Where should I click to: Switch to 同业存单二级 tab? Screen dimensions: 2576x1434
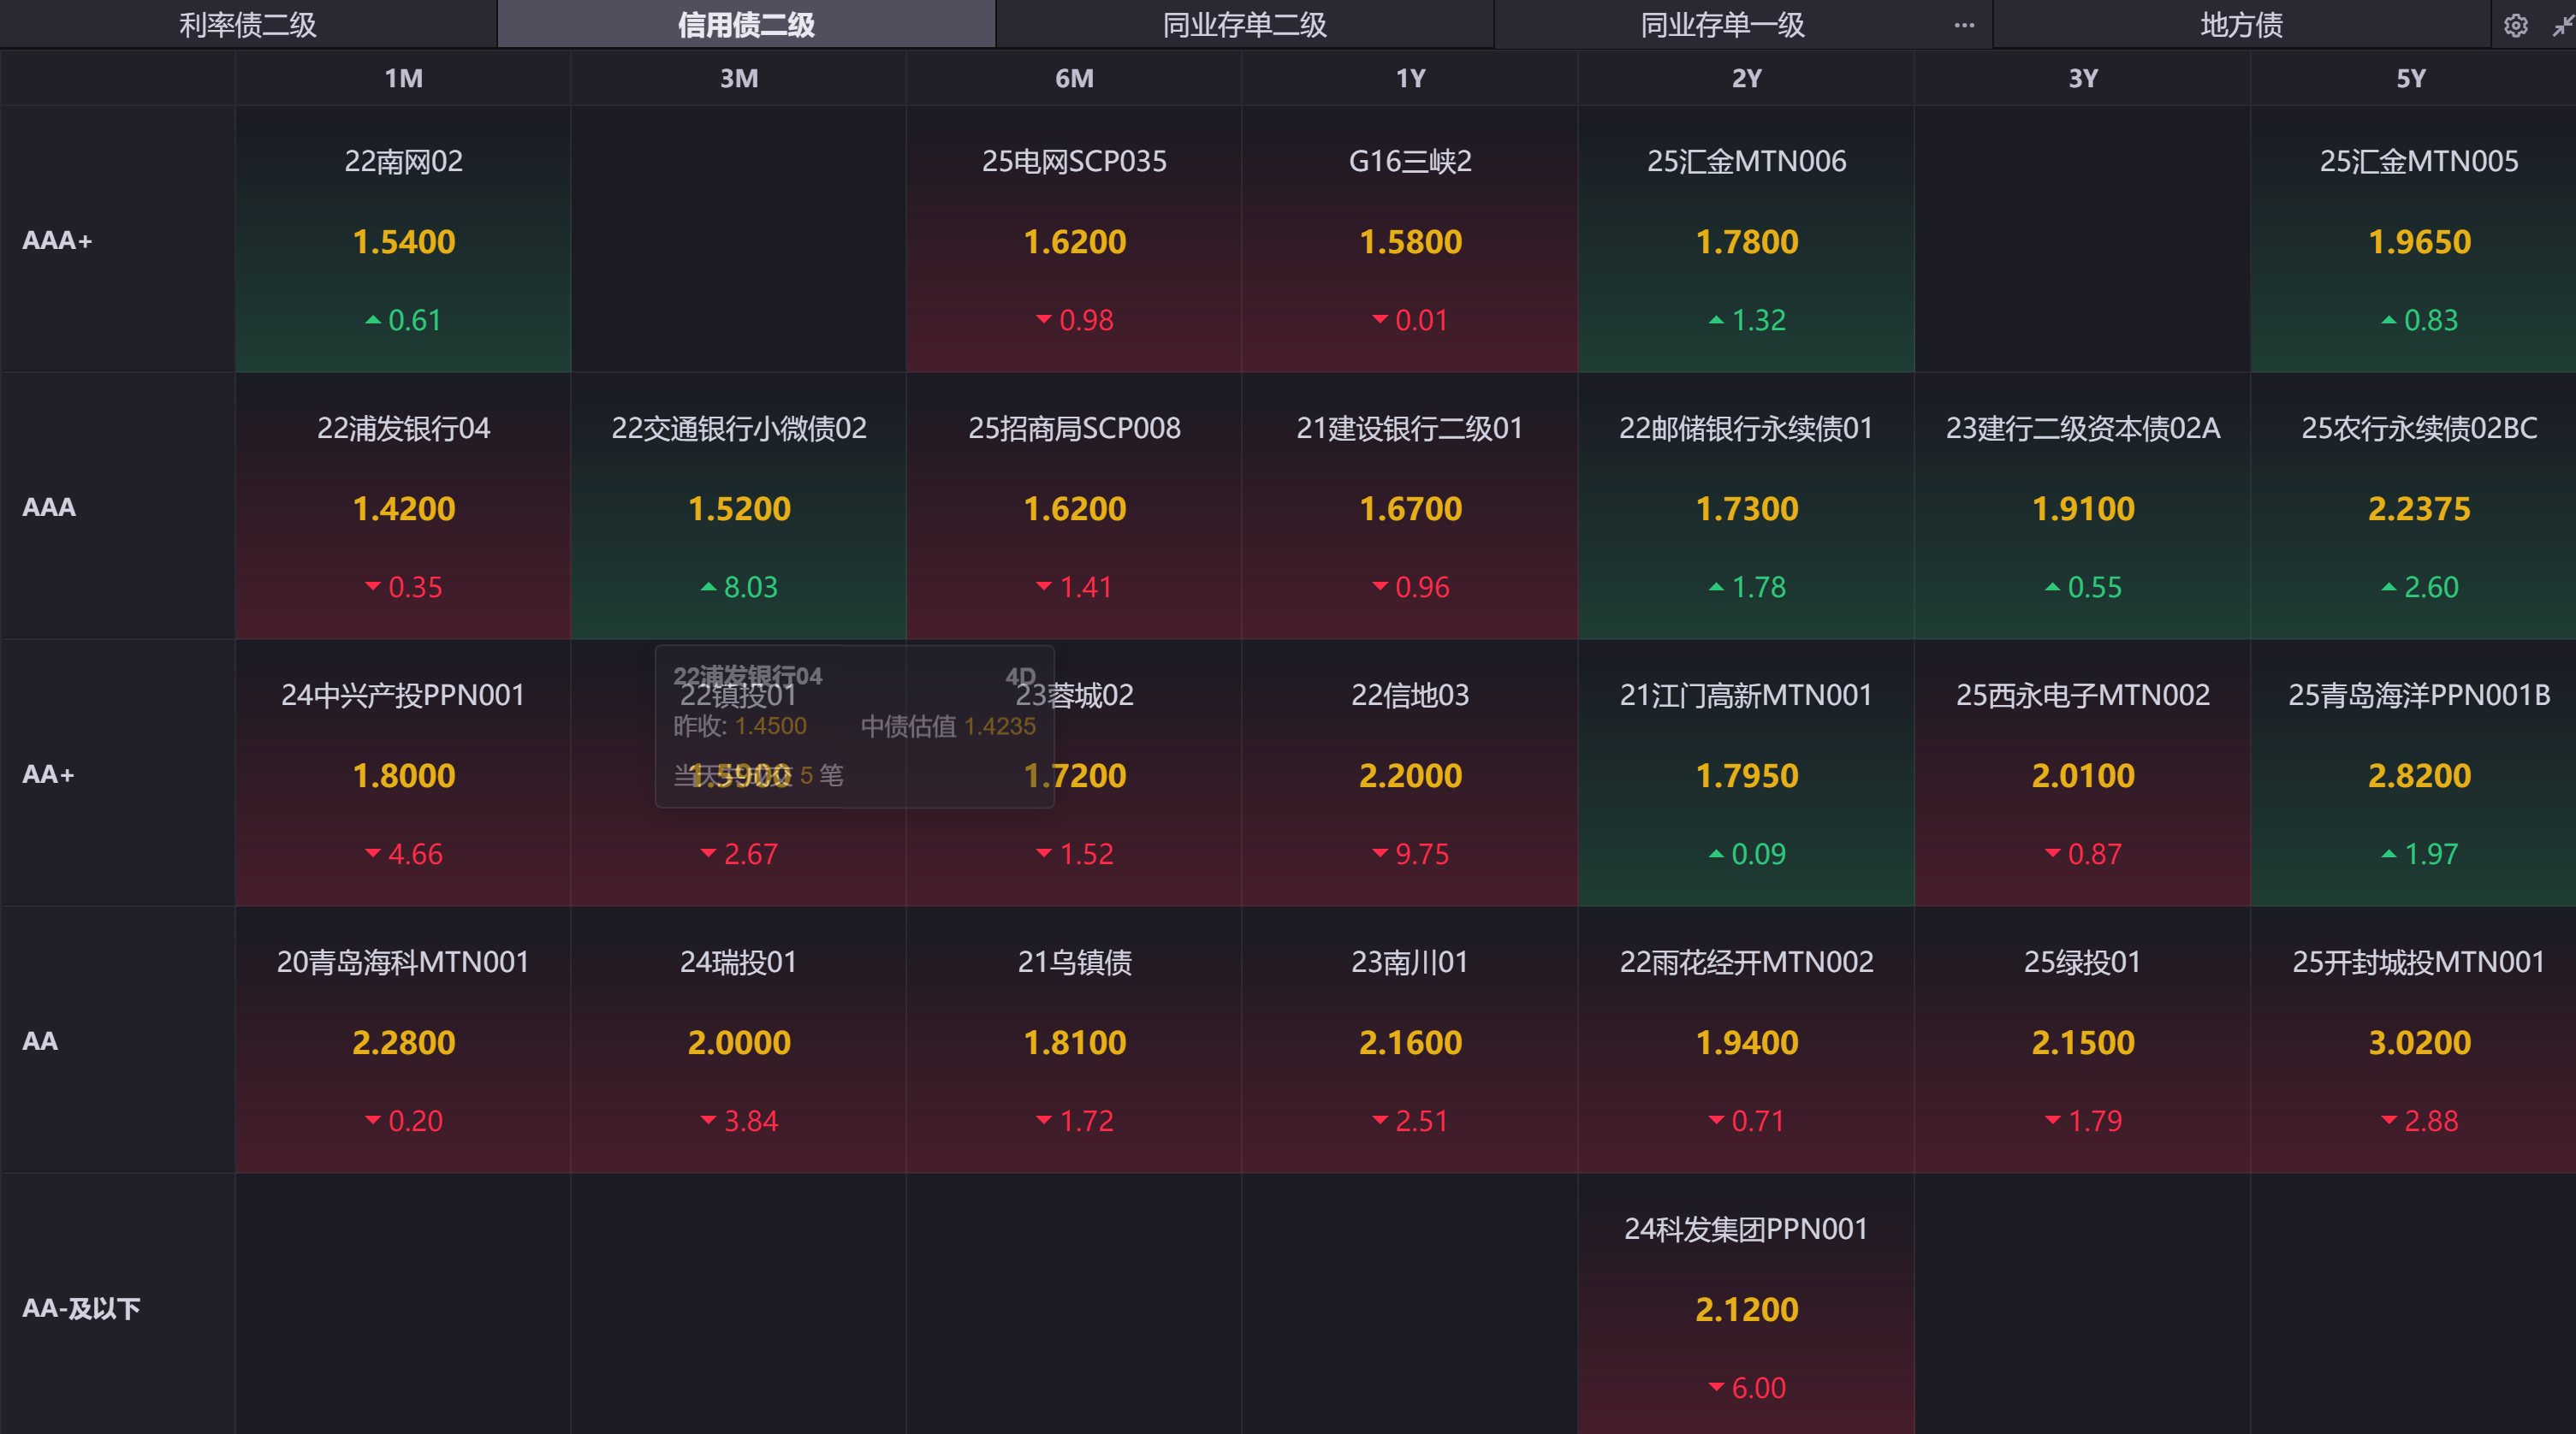coord(1244,25)
